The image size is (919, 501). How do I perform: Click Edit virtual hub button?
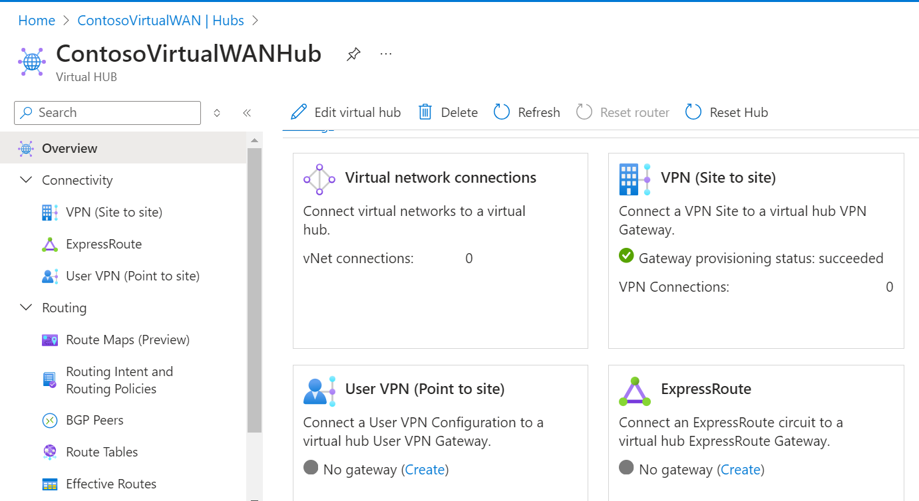(346, 112)
